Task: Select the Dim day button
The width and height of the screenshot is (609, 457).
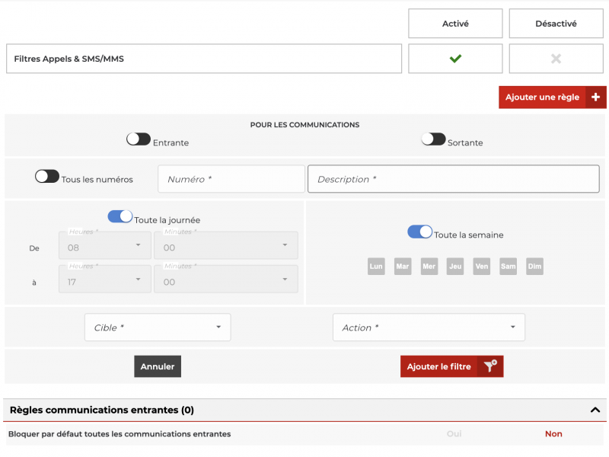Action: [535, 267]
